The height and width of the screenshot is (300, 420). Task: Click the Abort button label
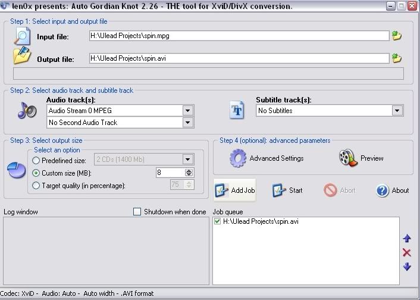pos(347,190)
